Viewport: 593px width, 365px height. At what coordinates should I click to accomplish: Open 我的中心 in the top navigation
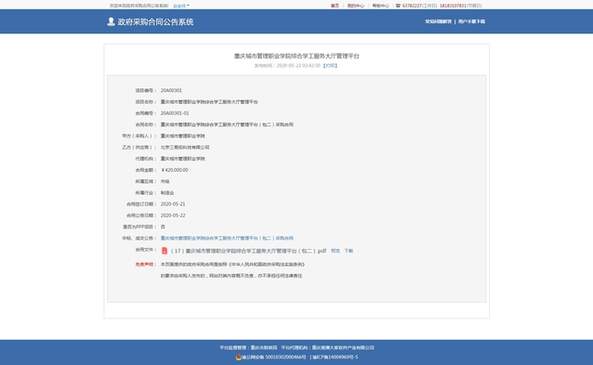click(355, 6)
